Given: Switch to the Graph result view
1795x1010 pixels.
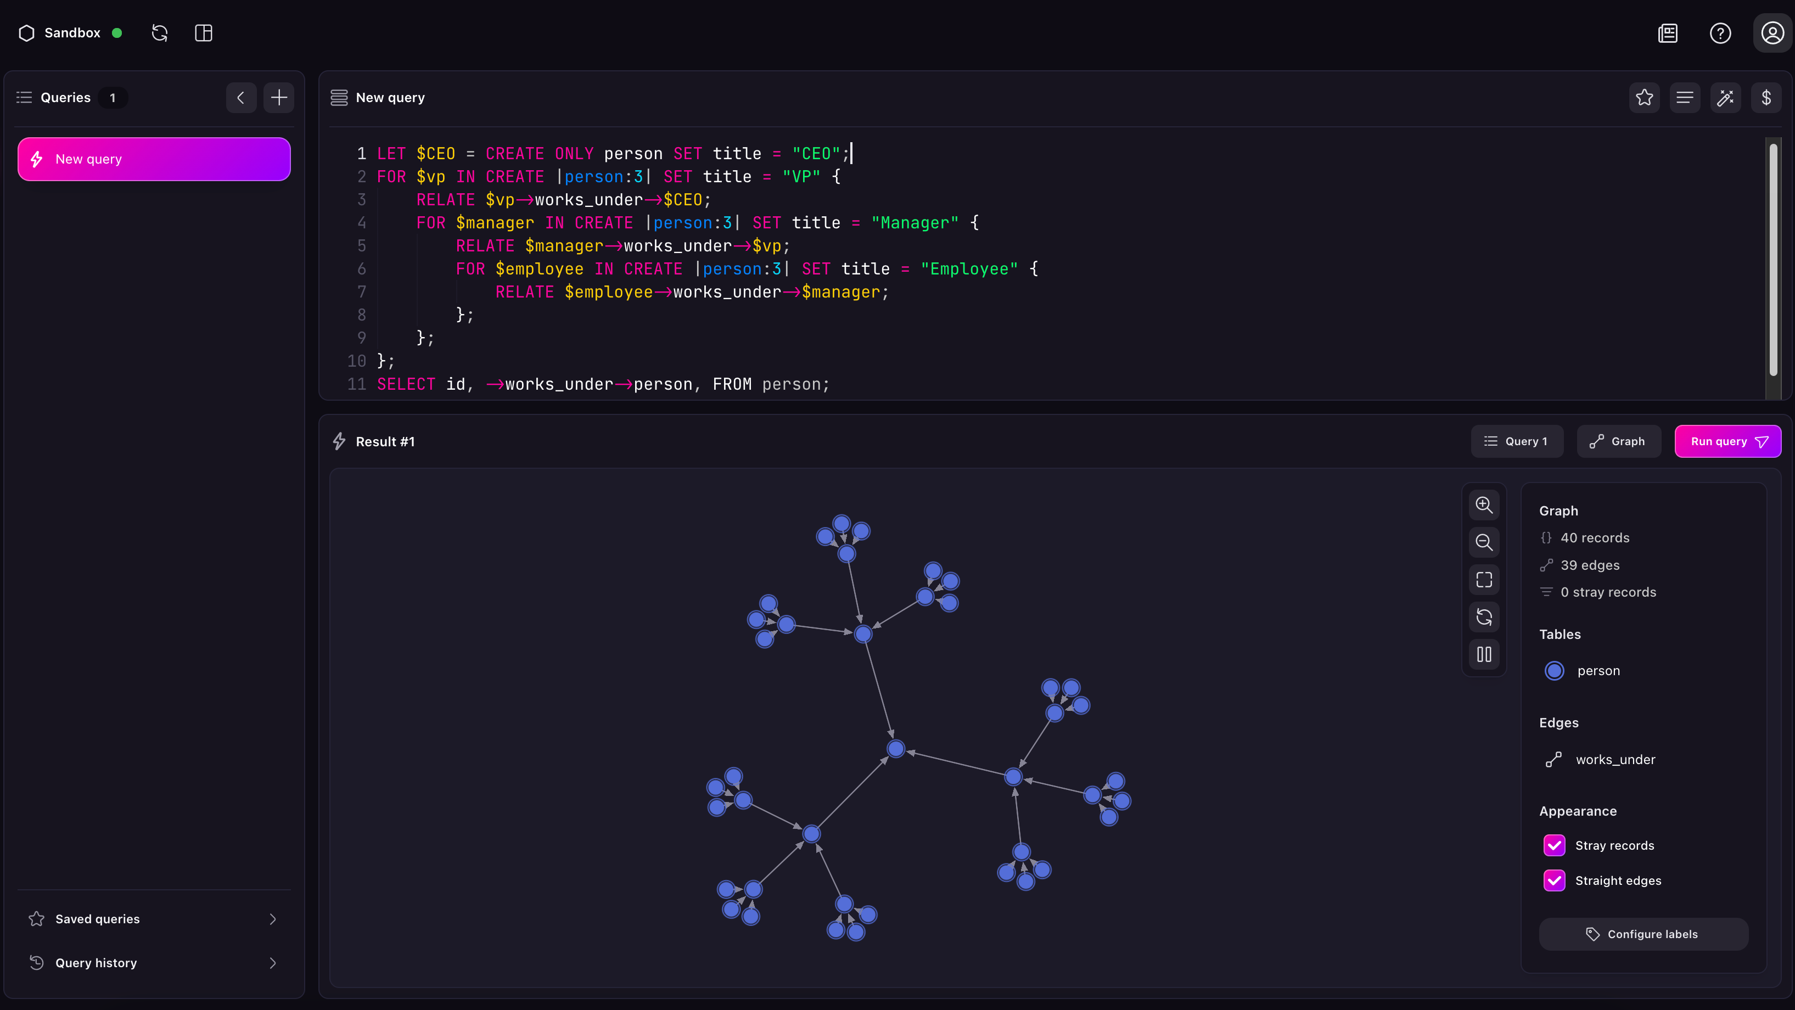Looking at the screenshot, I should tap(1619, 441).
